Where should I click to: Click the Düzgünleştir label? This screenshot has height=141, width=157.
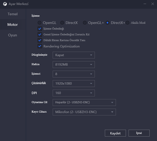pos(40,55)
